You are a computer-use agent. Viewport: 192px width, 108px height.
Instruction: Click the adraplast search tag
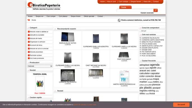(144, 65)
